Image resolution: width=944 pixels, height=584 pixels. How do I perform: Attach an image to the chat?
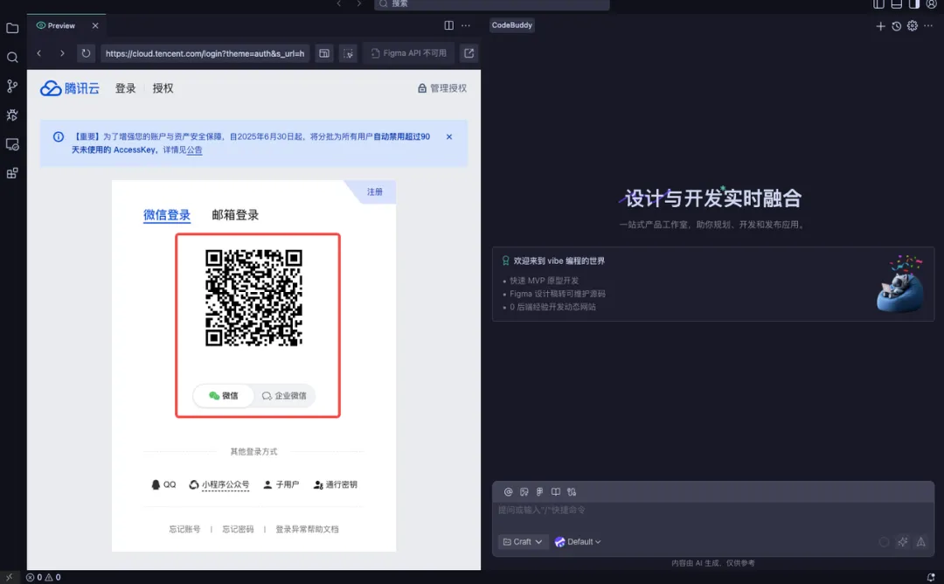pos(524,492)
